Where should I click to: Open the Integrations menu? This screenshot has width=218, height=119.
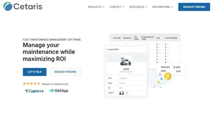[x=163, y=7]
